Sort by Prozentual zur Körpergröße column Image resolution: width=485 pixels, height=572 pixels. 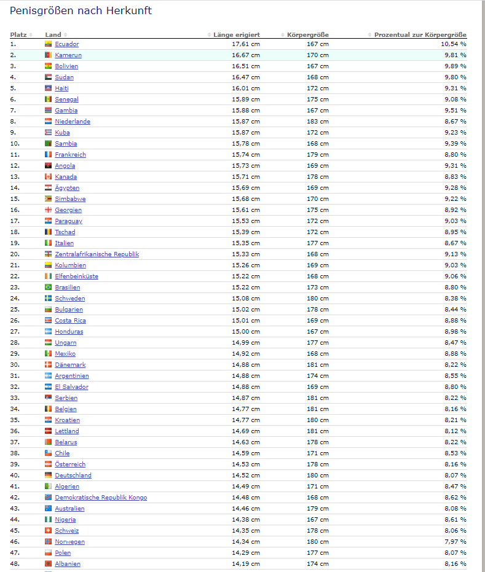pyautogui.click(x=420, y=35)
